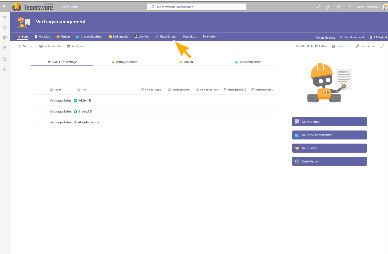Click the Neuer Vertrag button

[329, 122]
